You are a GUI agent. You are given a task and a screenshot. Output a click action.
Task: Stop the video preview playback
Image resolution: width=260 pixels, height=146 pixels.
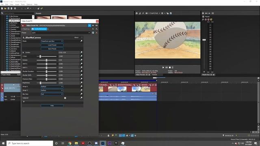[170, 68]
